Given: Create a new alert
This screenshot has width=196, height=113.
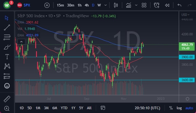Looking at the screenshot, I should click(x=157, y=5).
